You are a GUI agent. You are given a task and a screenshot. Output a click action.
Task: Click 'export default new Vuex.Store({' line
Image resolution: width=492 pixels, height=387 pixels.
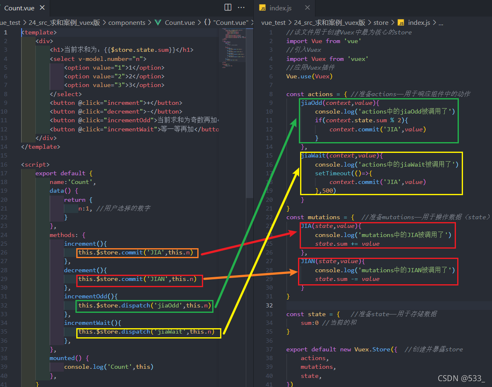tap(342, 349)
